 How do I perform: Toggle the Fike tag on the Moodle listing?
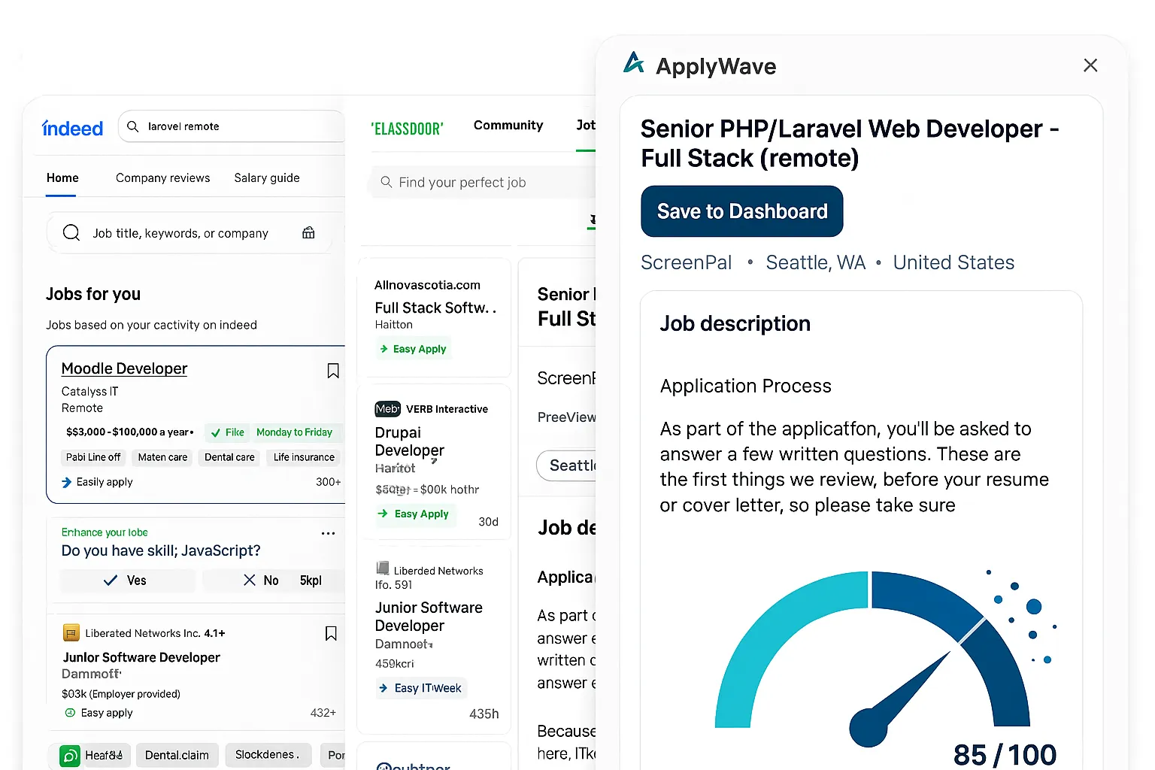click(226, 432)
